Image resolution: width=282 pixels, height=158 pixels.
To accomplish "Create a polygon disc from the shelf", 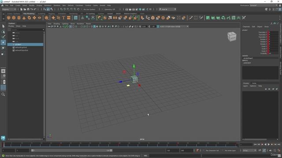I will coord(40,18).
